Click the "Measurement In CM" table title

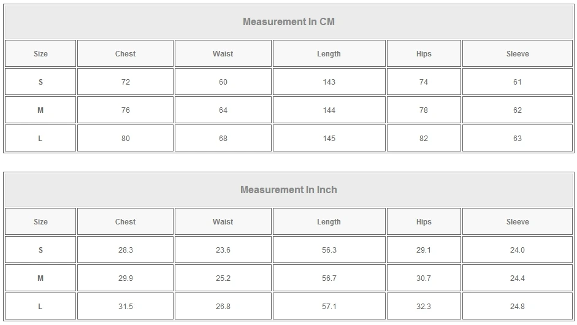click(288, 22)
